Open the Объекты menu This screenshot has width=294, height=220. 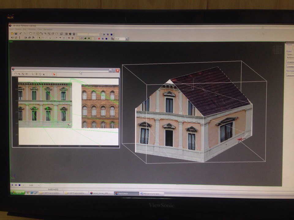click(32, 29)
